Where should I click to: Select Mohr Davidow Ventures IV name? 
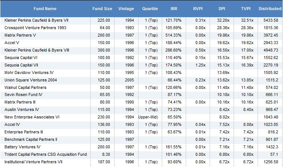pyautogui.click(x=29, y=73)
